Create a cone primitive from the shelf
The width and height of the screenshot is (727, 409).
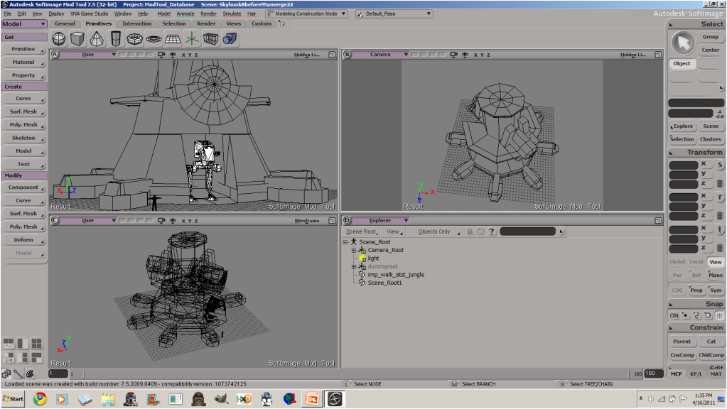click(x=97, y=39)
